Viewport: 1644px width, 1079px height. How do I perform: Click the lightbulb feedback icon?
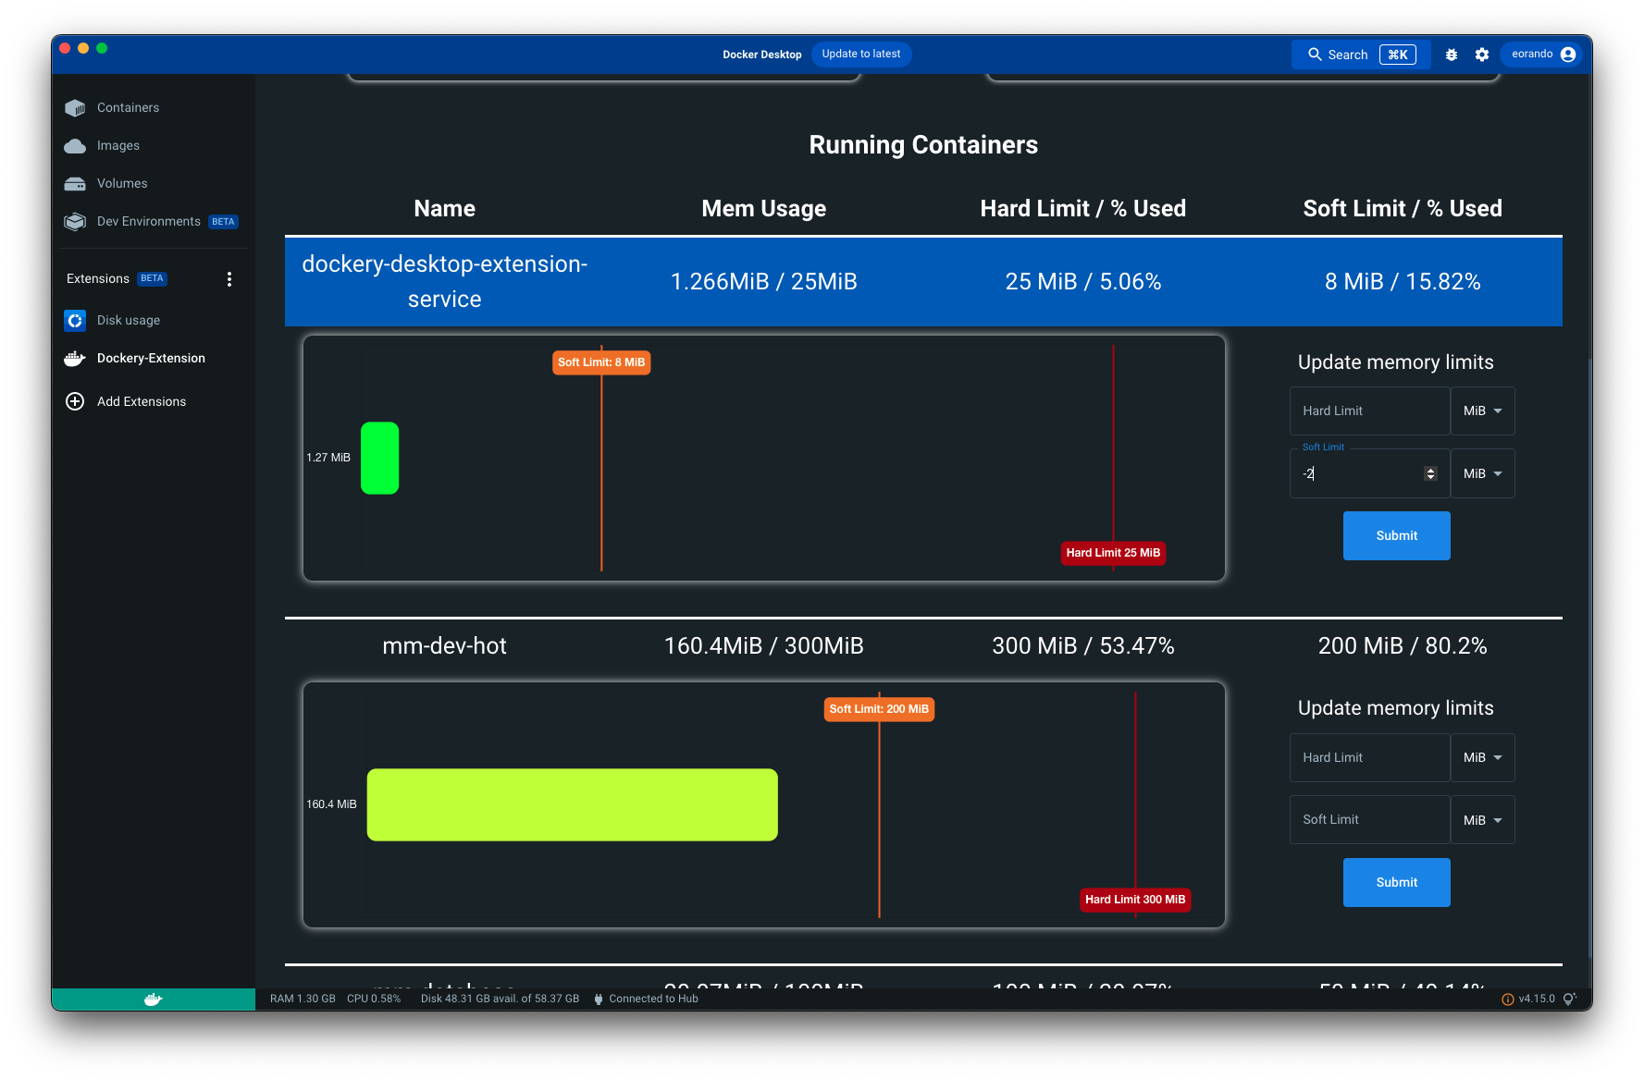tap(1569, 999)
